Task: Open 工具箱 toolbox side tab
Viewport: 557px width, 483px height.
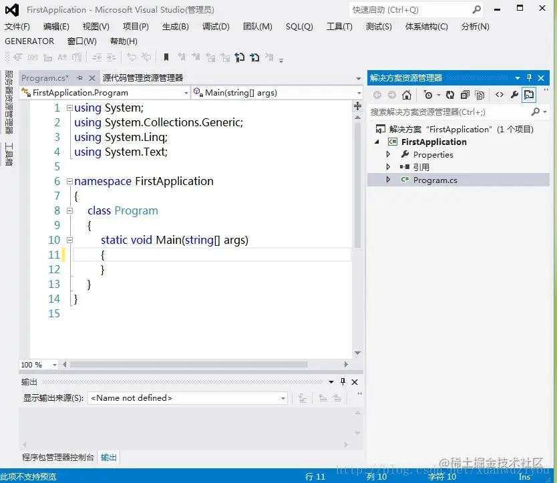Action: tap(9, 154)
